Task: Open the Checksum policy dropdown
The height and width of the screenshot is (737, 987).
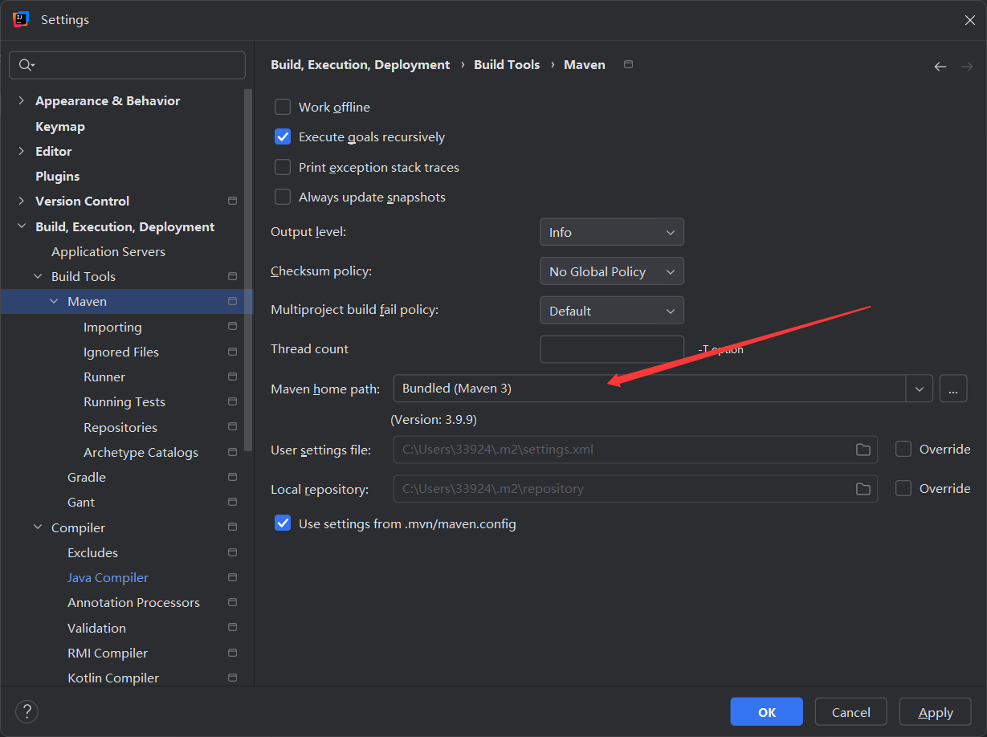Action: pos(612,271)
